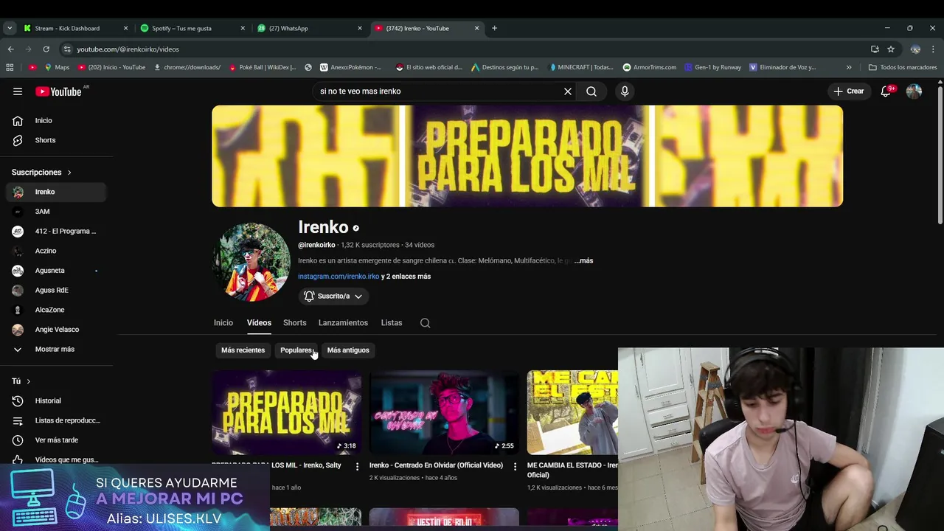Viewport: 944px width, 531px height.
Task: Filter videos by Más antiguos
Action: (348, 350)
